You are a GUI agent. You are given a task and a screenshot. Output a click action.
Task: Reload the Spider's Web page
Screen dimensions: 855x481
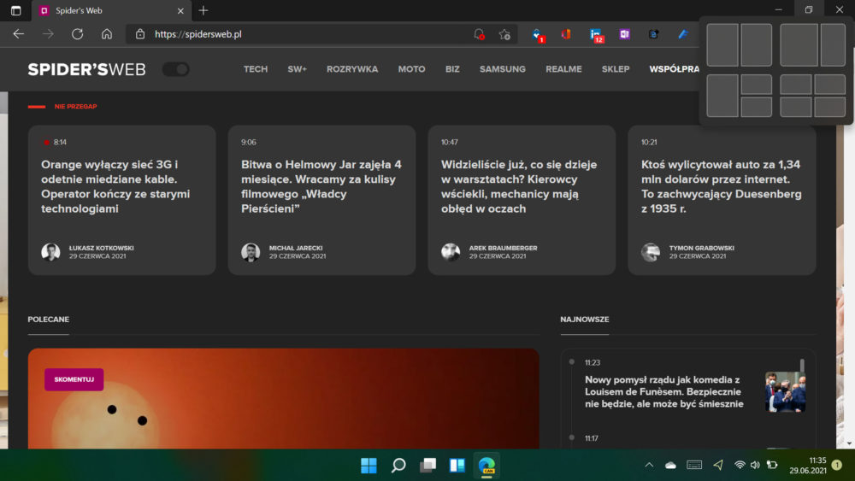pos(78,34)
